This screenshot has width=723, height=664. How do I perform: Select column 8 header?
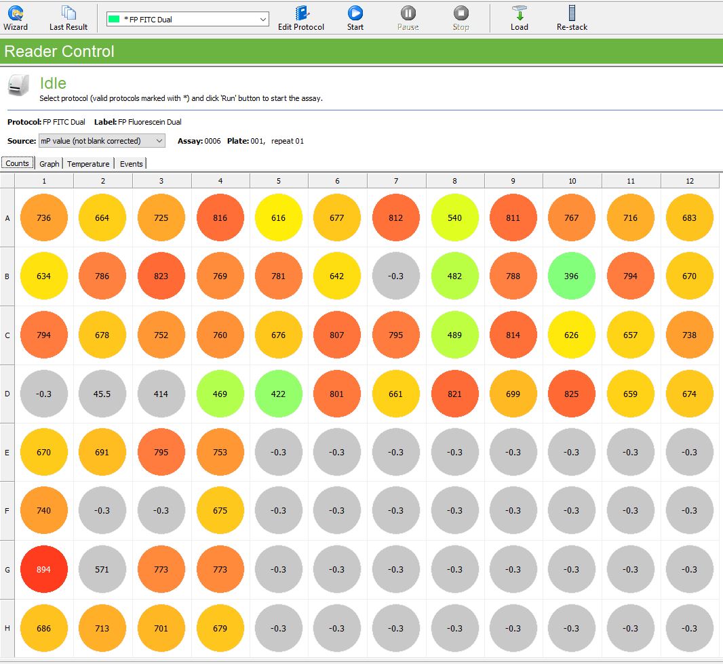(454, 181)
